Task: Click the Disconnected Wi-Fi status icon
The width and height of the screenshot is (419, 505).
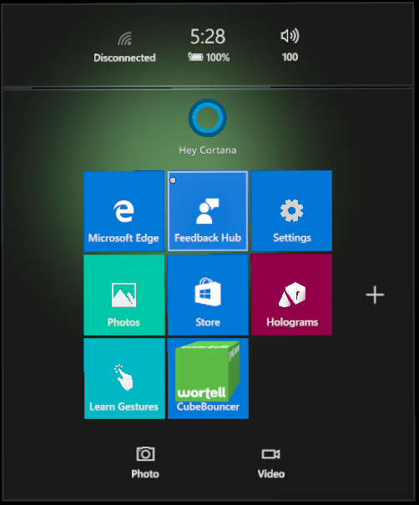Action: pos(125,38)
